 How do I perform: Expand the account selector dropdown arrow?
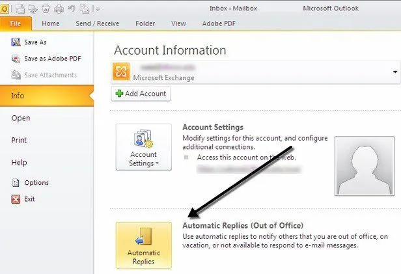pyautogui.click(x=395, y=72)
